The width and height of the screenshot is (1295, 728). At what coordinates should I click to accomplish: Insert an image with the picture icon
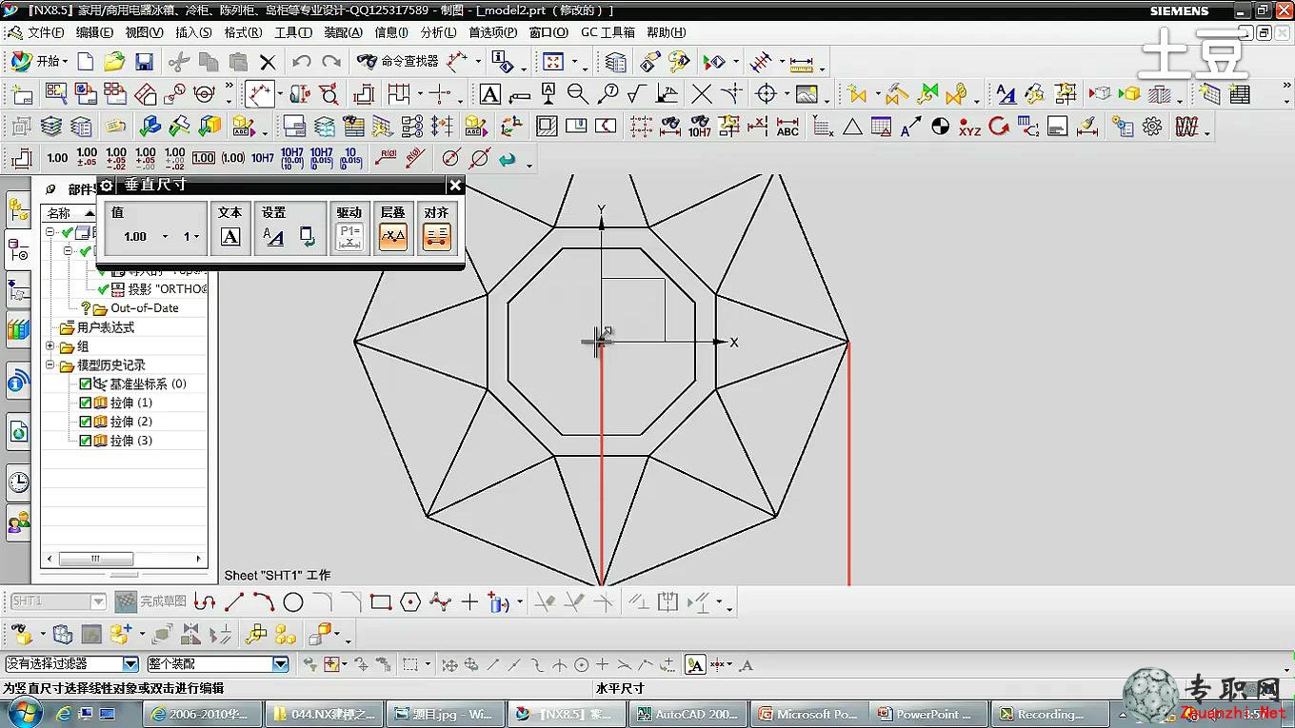(x=807, y=94)
